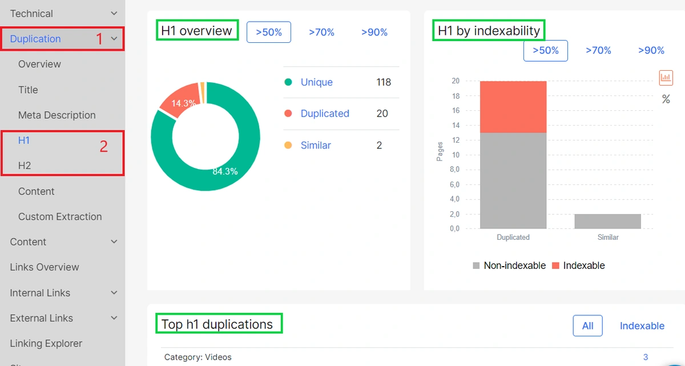
Task: Select the >50% filter on H1 overview
Action: coord(268,32)
